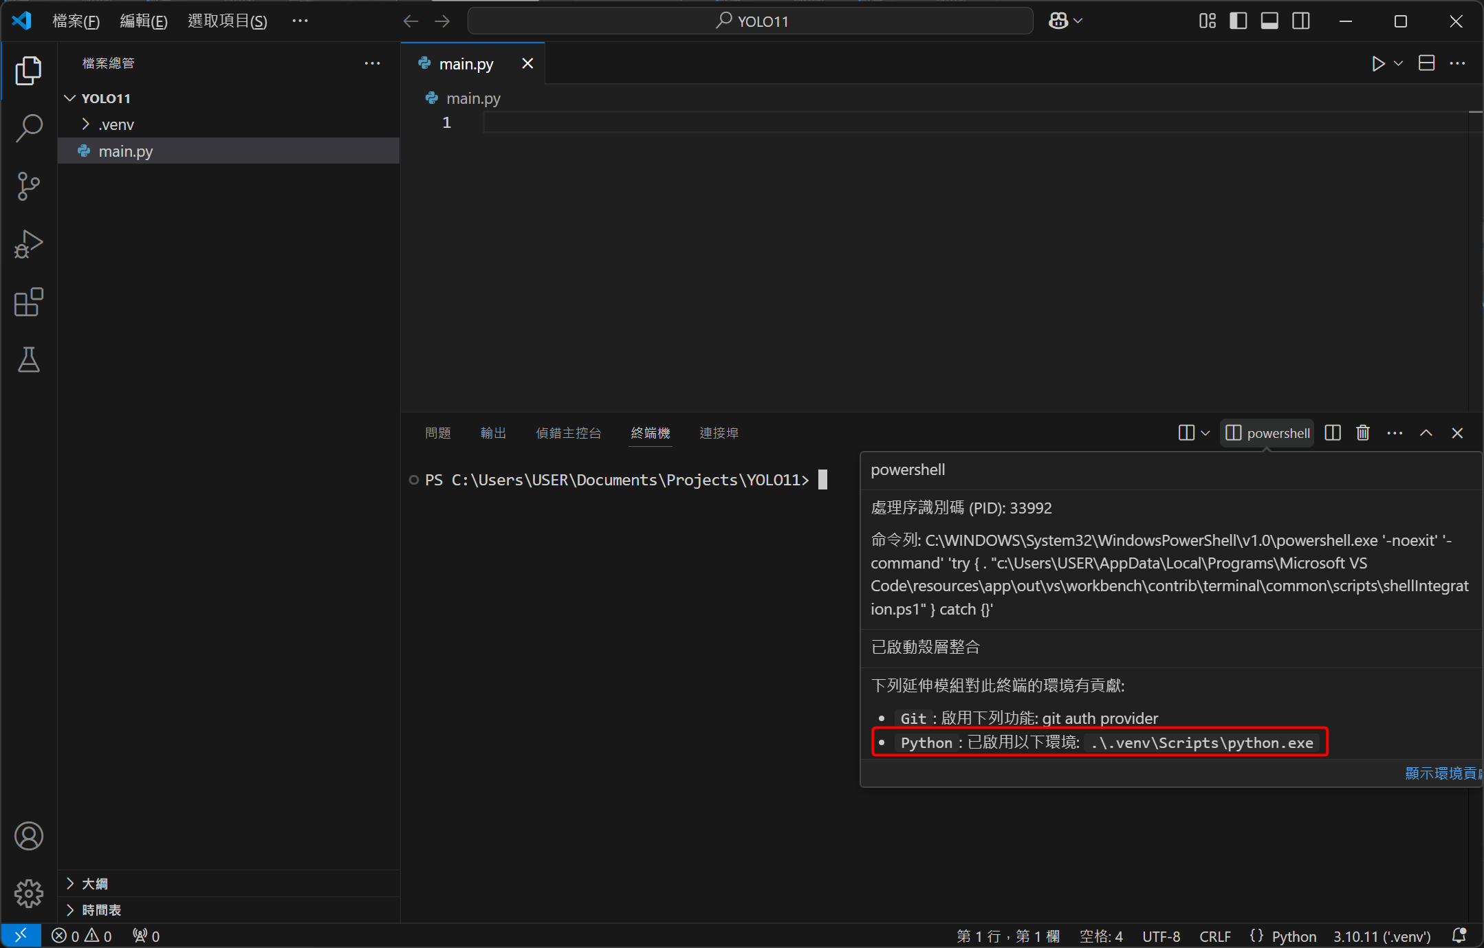The image size is (1484, 948).
Task: Select Python language mode in status bar
Action: (x=1294, y=936)
